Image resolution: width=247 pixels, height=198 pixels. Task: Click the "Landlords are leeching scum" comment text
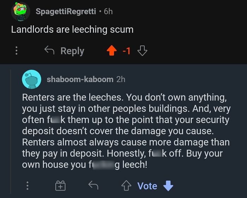(x=72, y=29)
